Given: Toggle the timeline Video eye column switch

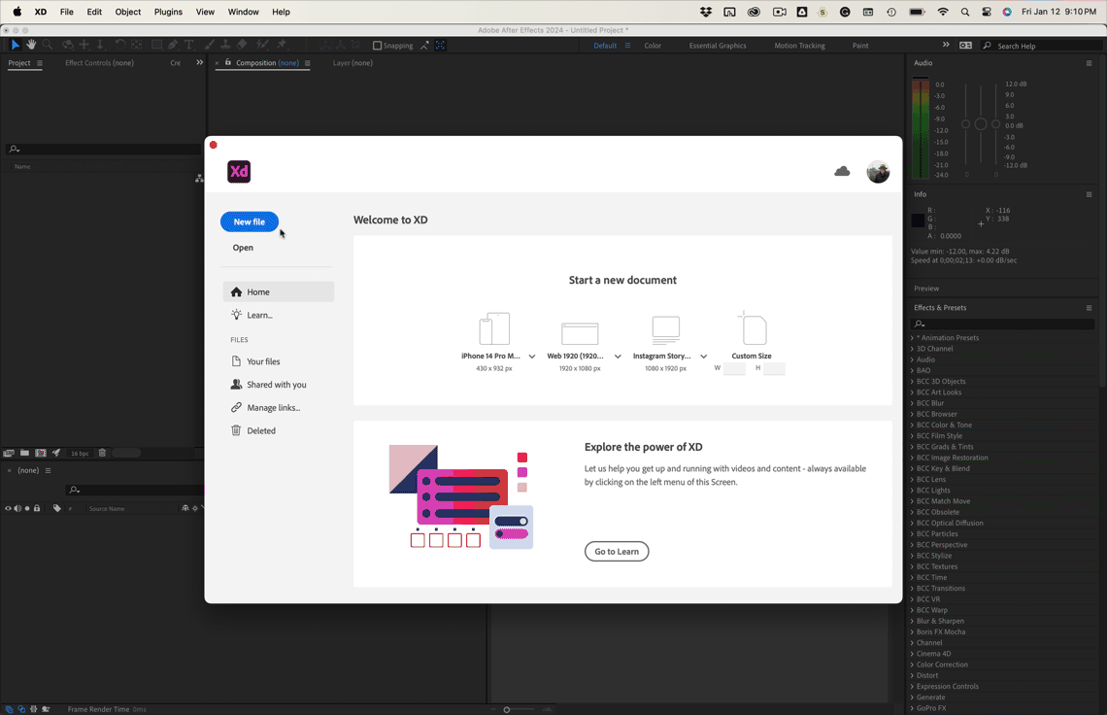Looking at the screenshot, I should point(9,508).
